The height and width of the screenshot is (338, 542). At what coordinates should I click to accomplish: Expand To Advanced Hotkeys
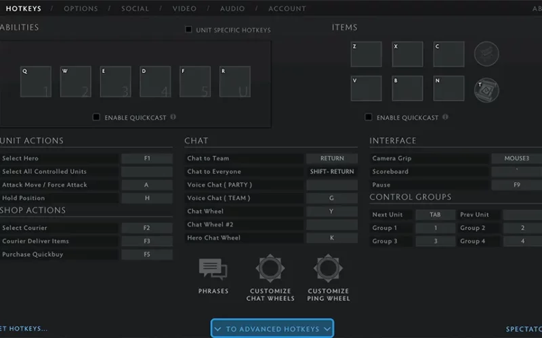pos(272,329)
